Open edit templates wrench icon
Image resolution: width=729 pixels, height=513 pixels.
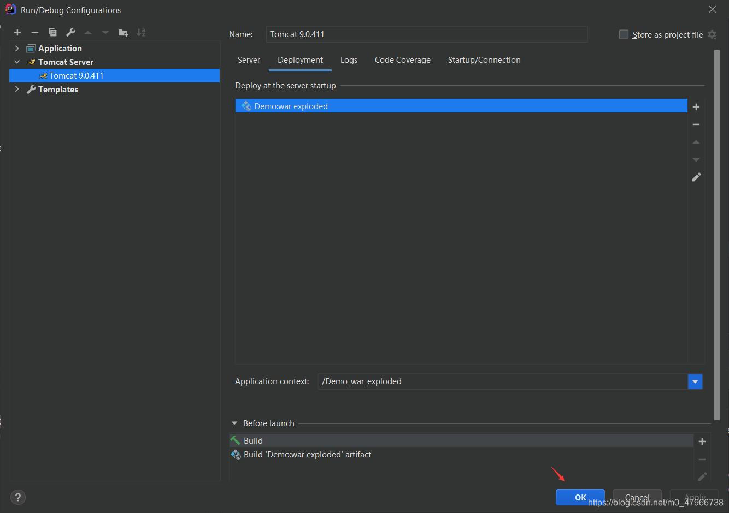[70, 33]
